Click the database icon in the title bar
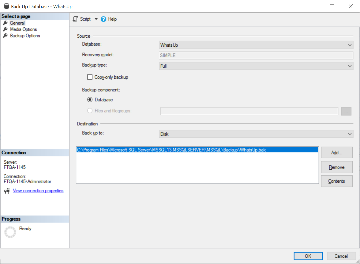Viewport: 360px width, 264px height. (6, 6)
